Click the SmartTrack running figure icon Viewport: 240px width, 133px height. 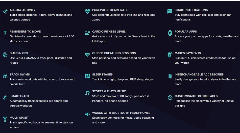tap(5, 97)
